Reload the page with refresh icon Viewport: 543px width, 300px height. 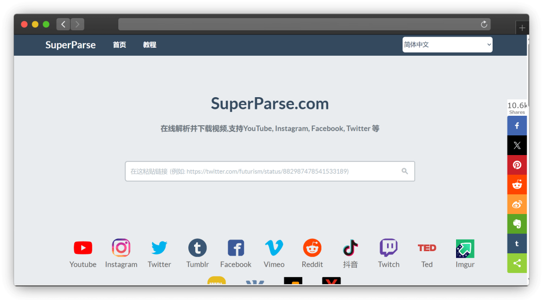pyautogui.click(x=484, y=24)
